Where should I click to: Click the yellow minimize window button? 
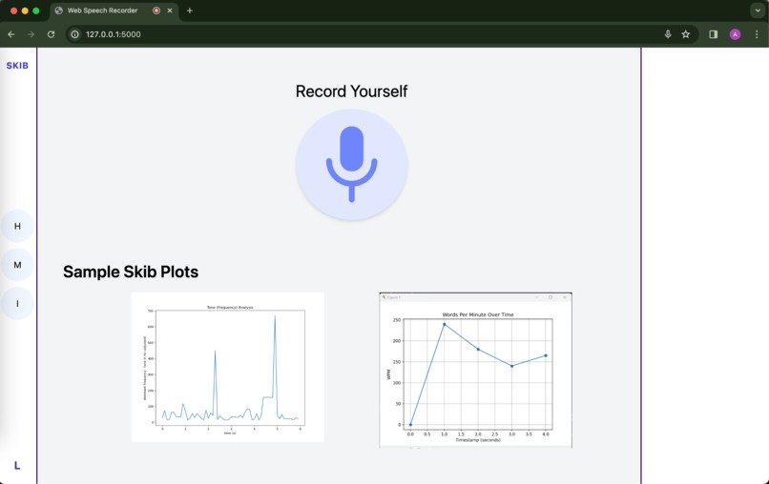25,10
